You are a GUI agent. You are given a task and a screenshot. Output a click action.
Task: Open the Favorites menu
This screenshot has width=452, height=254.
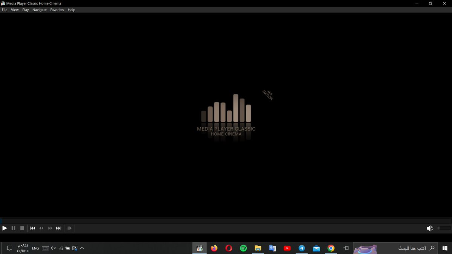tap(57, 10)
